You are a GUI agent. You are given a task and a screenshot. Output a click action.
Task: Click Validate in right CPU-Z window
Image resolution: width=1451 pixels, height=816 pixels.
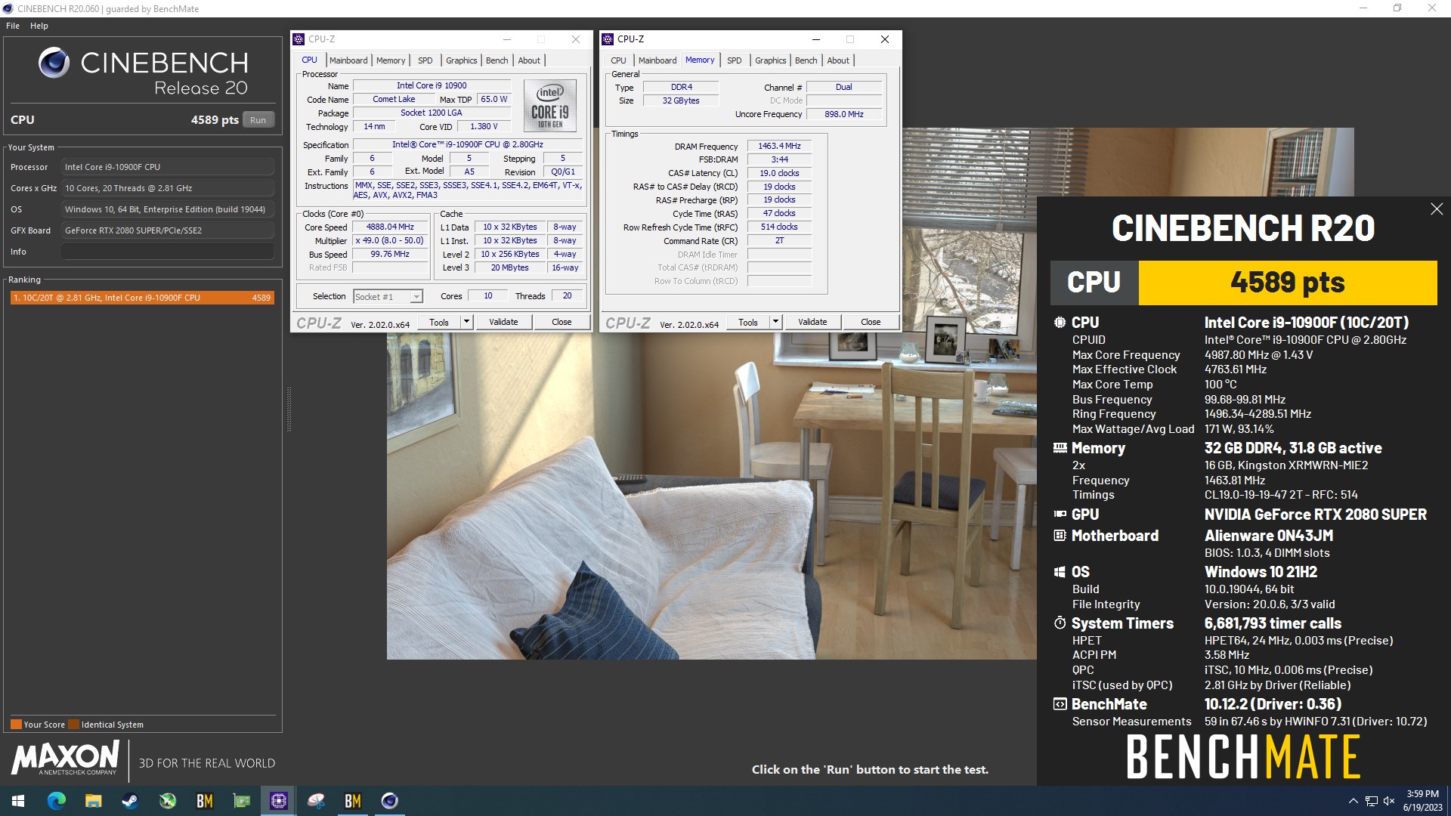click(812, 323)
